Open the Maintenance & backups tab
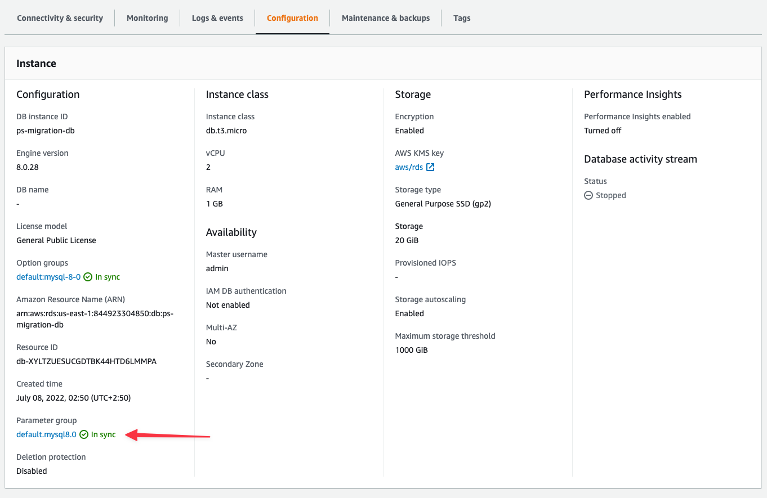 pyautogui.click(x=385, y=17)
